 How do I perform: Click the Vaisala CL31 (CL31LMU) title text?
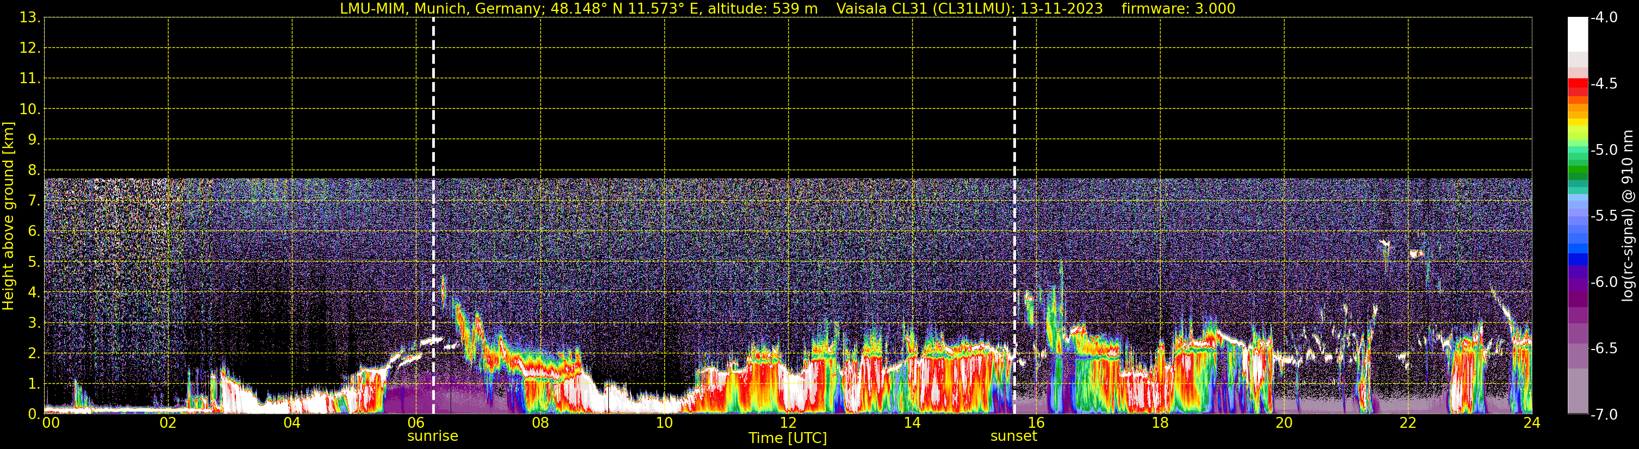click(925, 9)
